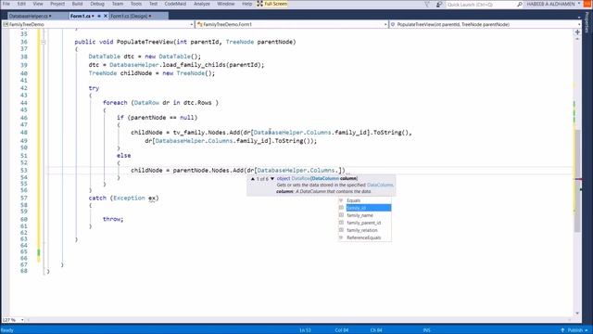Open the Window menu

point(226,4)
